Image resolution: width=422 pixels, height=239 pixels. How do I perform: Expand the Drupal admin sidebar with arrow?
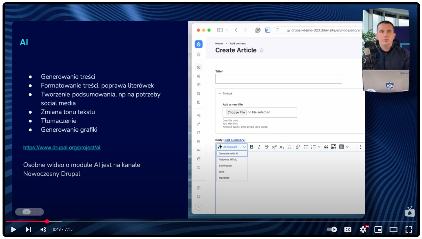[x=198, y=207]
